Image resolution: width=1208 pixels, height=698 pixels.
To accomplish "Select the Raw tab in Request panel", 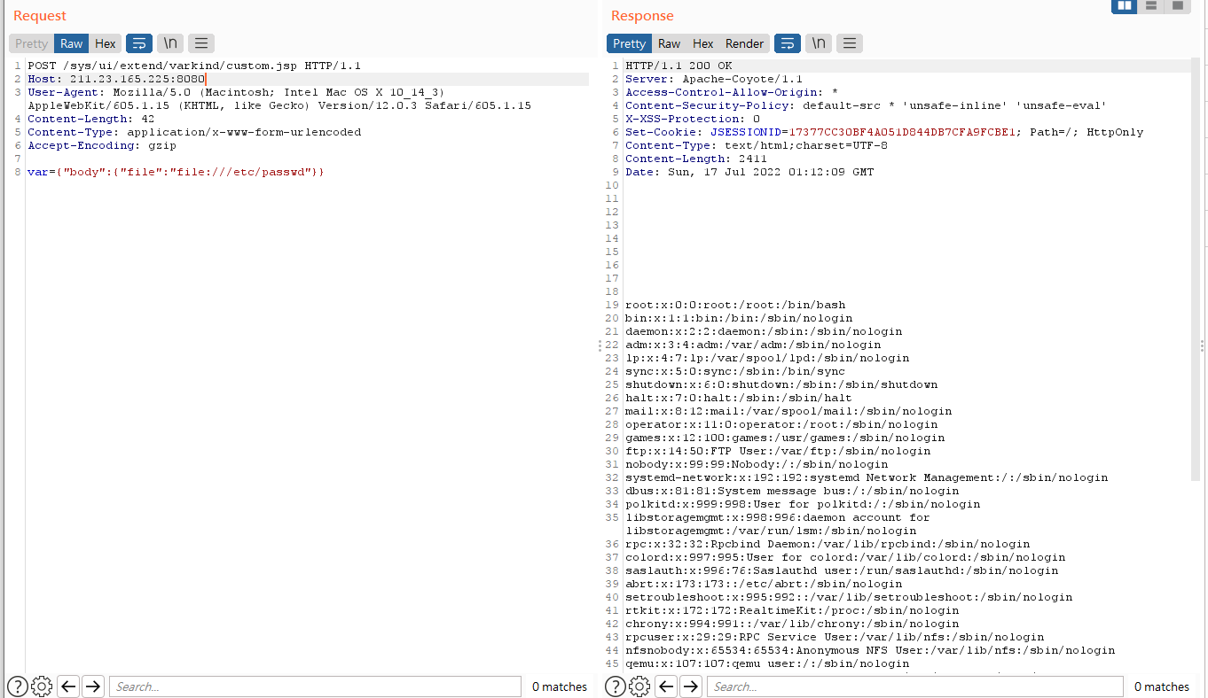I will pyautogui.click(x=72, y=43).
